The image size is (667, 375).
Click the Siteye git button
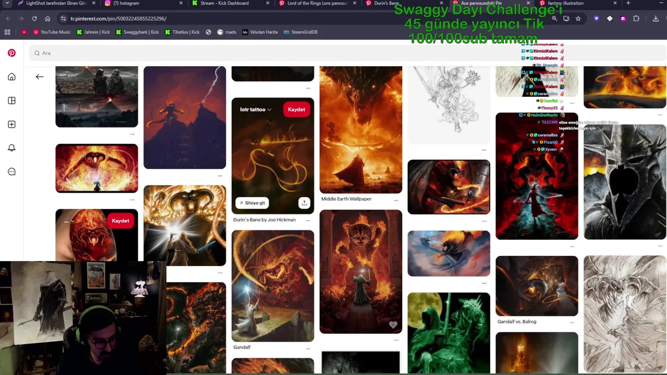click(252, 203)
